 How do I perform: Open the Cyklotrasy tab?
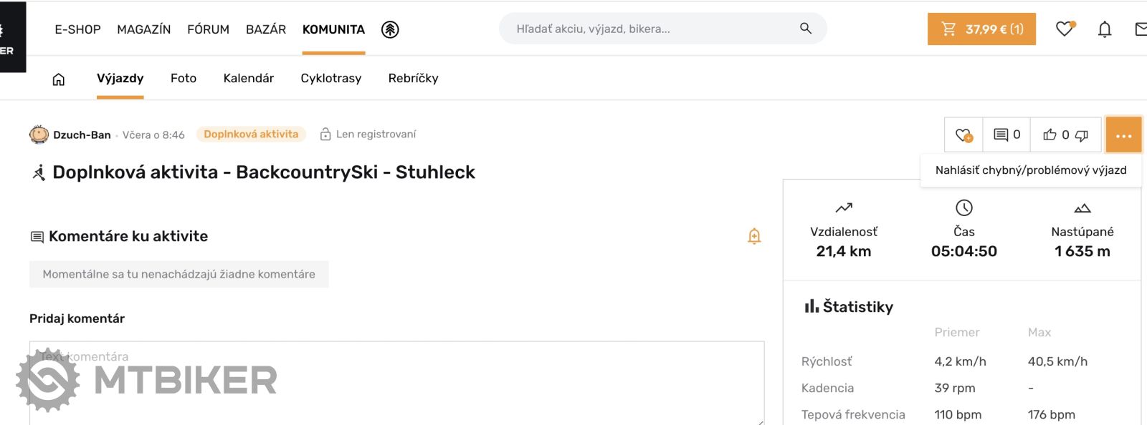coord(331,78)
